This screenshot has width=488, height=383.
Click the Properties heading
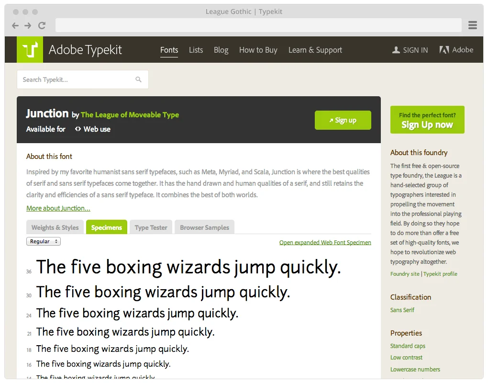(x=406, y=333)
